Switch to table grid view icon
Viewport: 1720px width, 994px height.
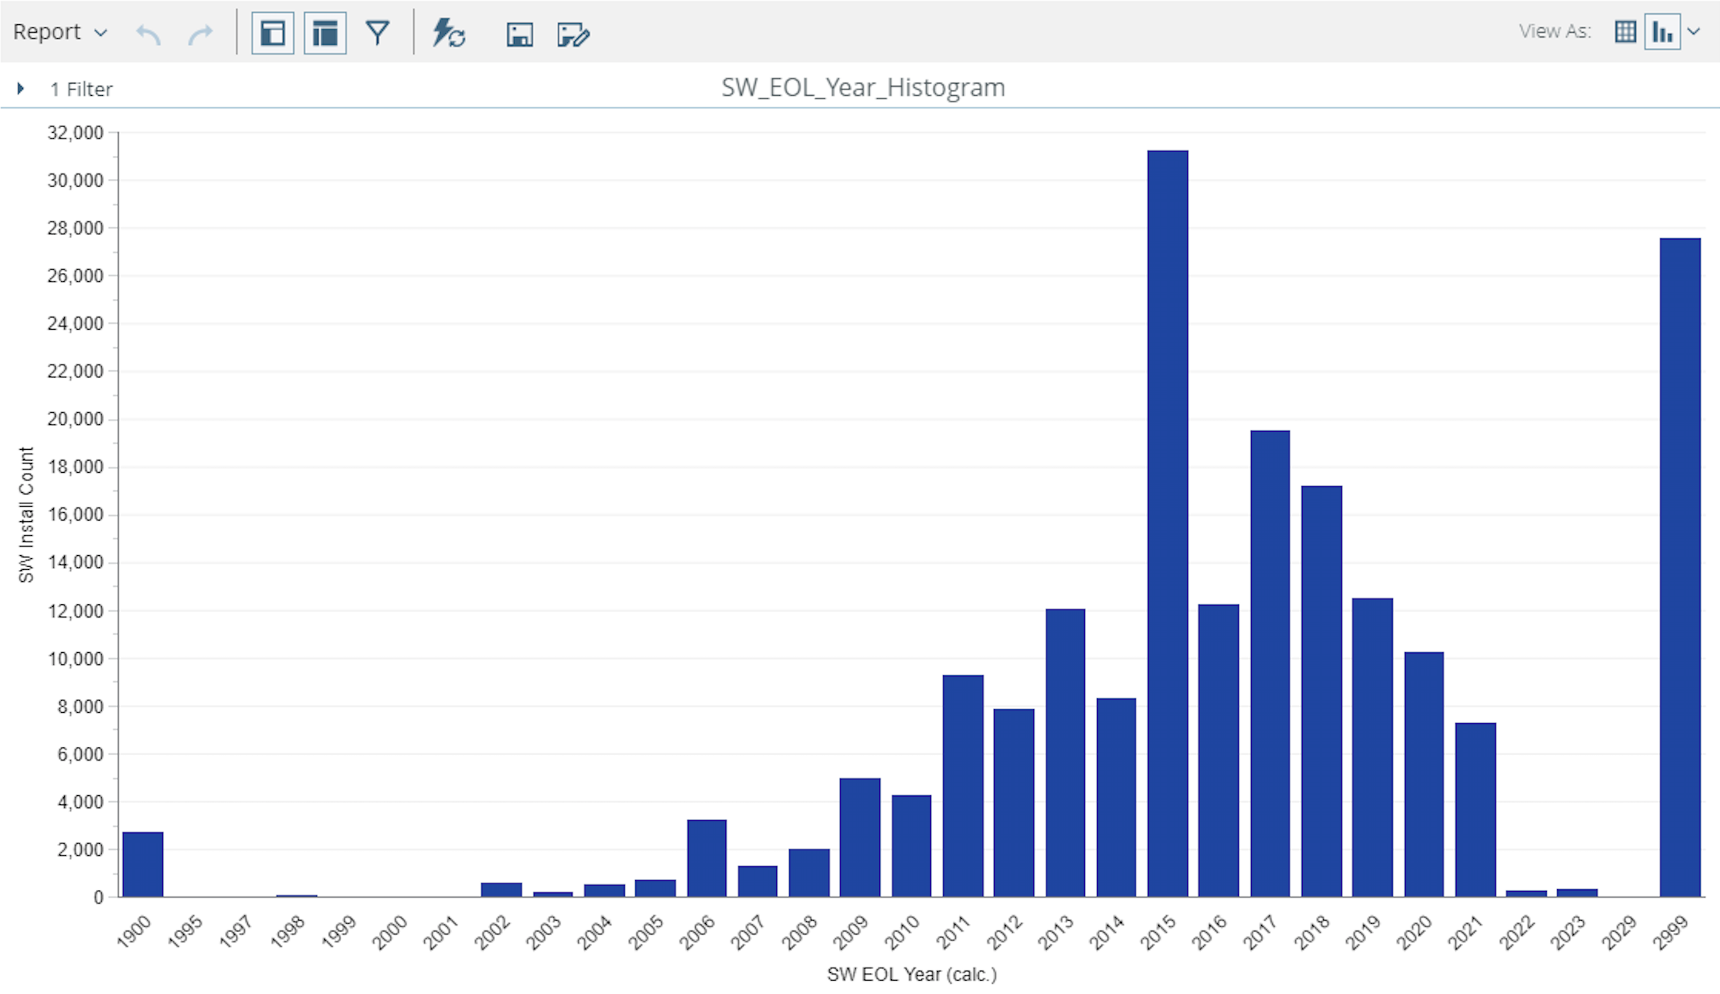click(x=1625, y=31)
